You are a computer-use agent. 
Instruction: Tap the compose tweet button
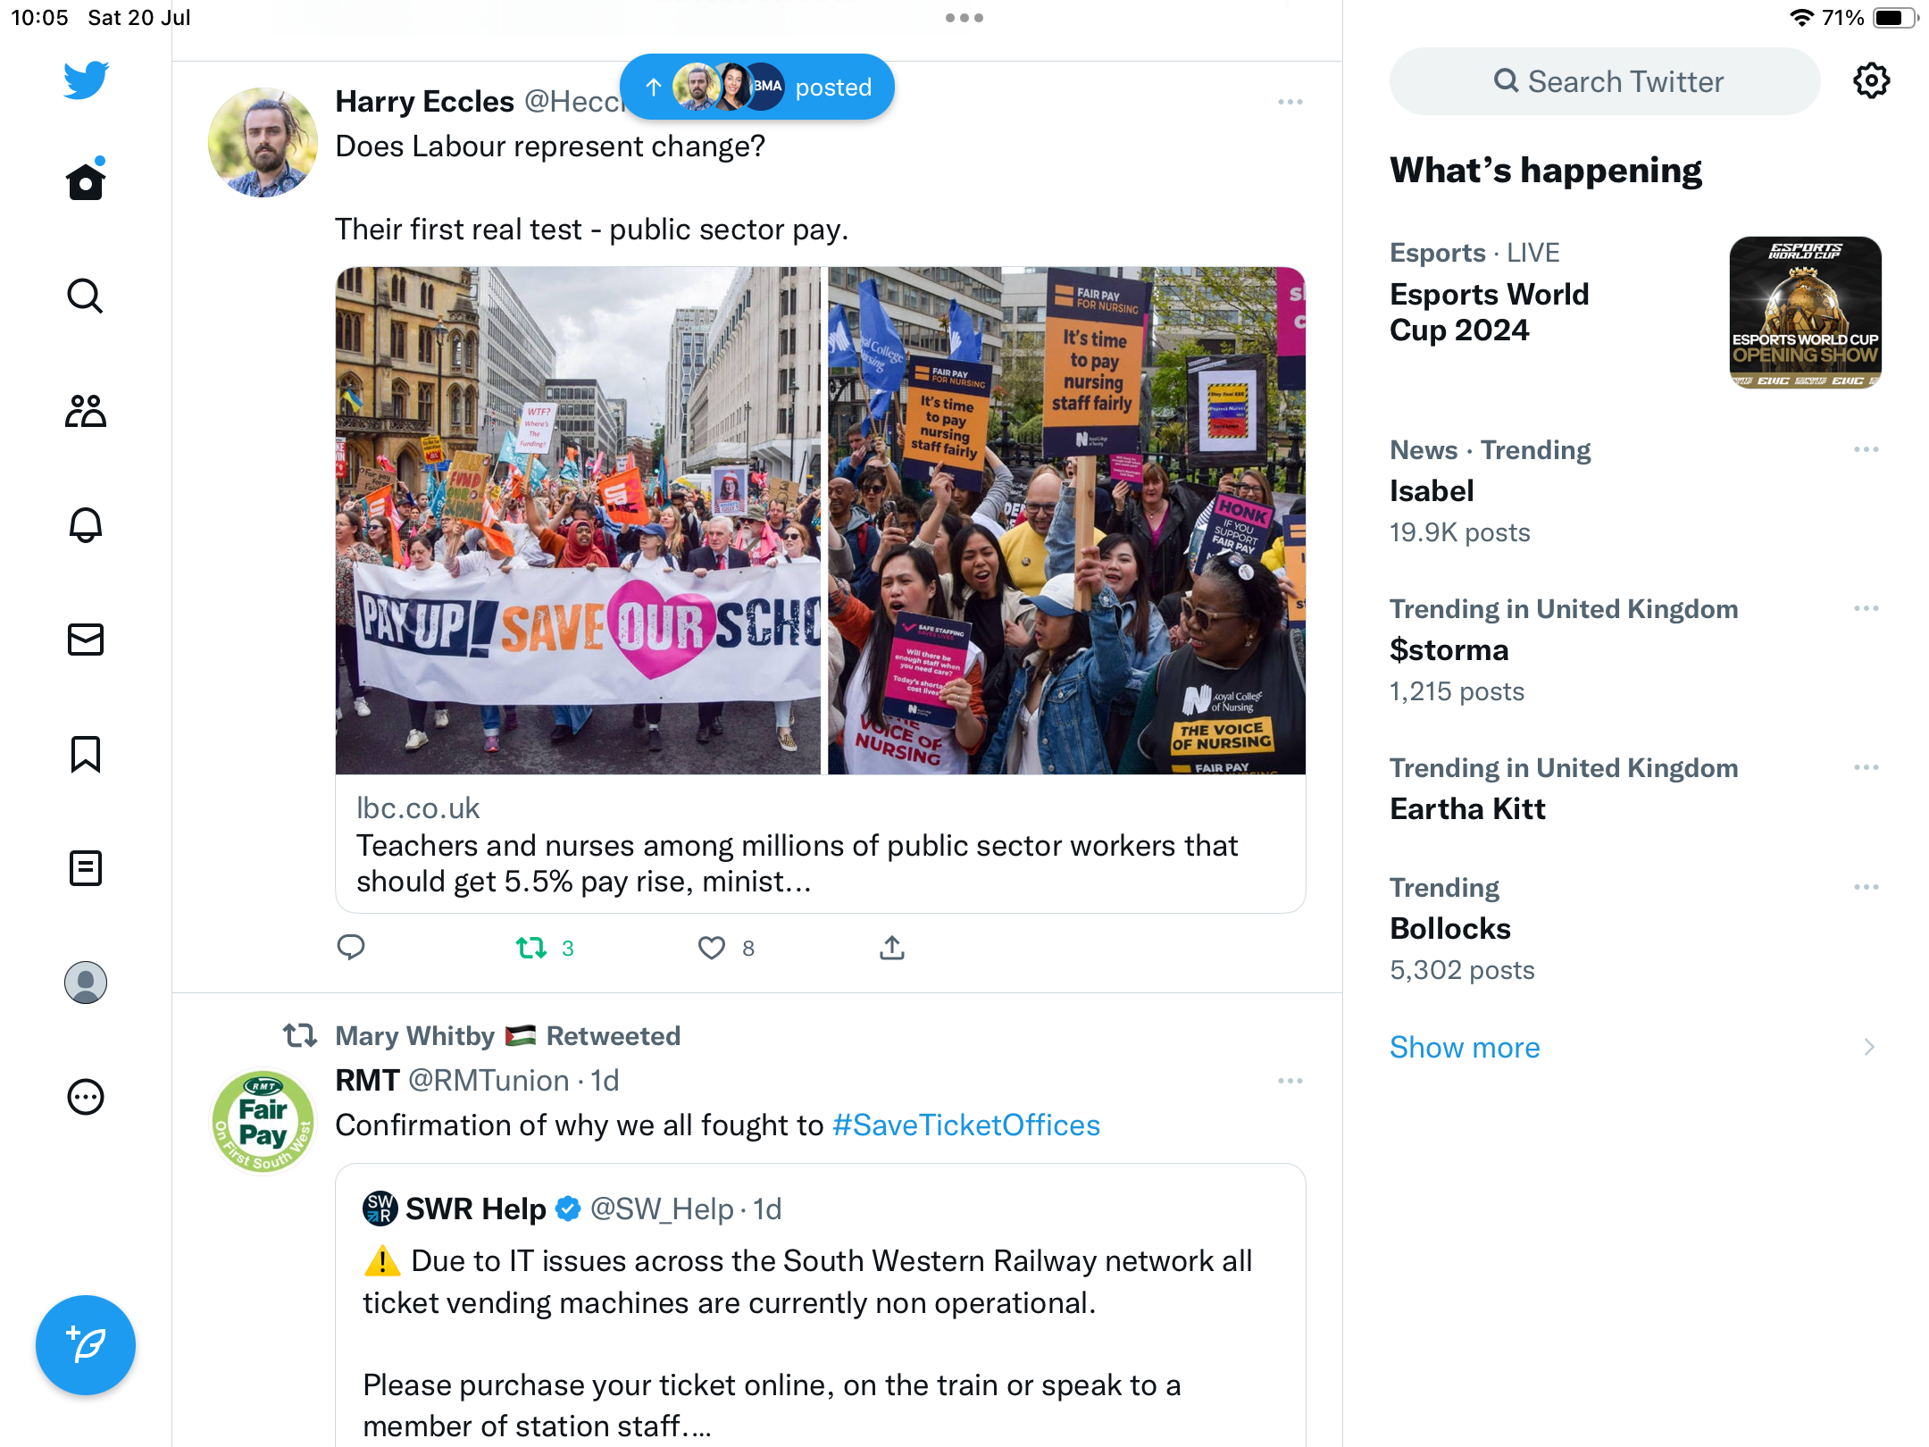(86, 1345)
